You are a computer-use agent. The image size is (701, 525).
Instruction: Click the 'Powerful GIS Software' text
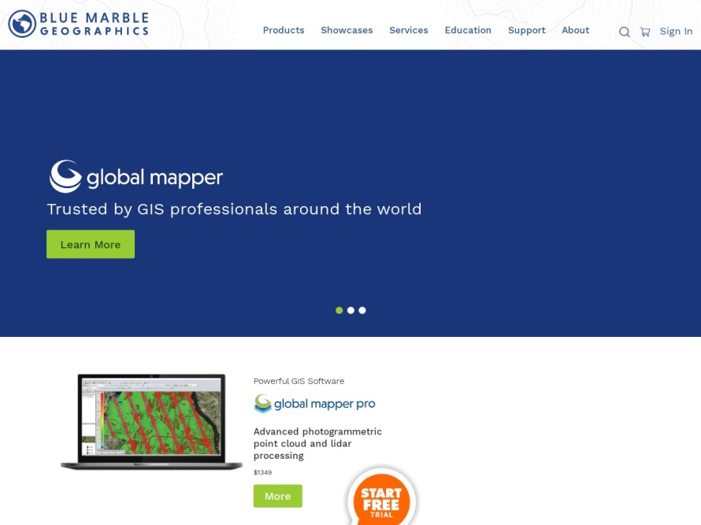pos(299,381)
